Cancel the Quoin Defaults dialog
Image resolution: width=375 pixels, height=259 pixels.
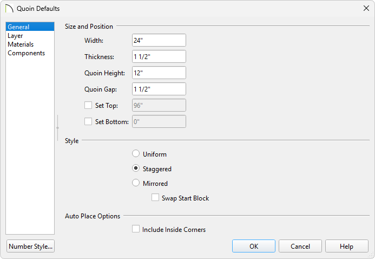click(300, 246)
